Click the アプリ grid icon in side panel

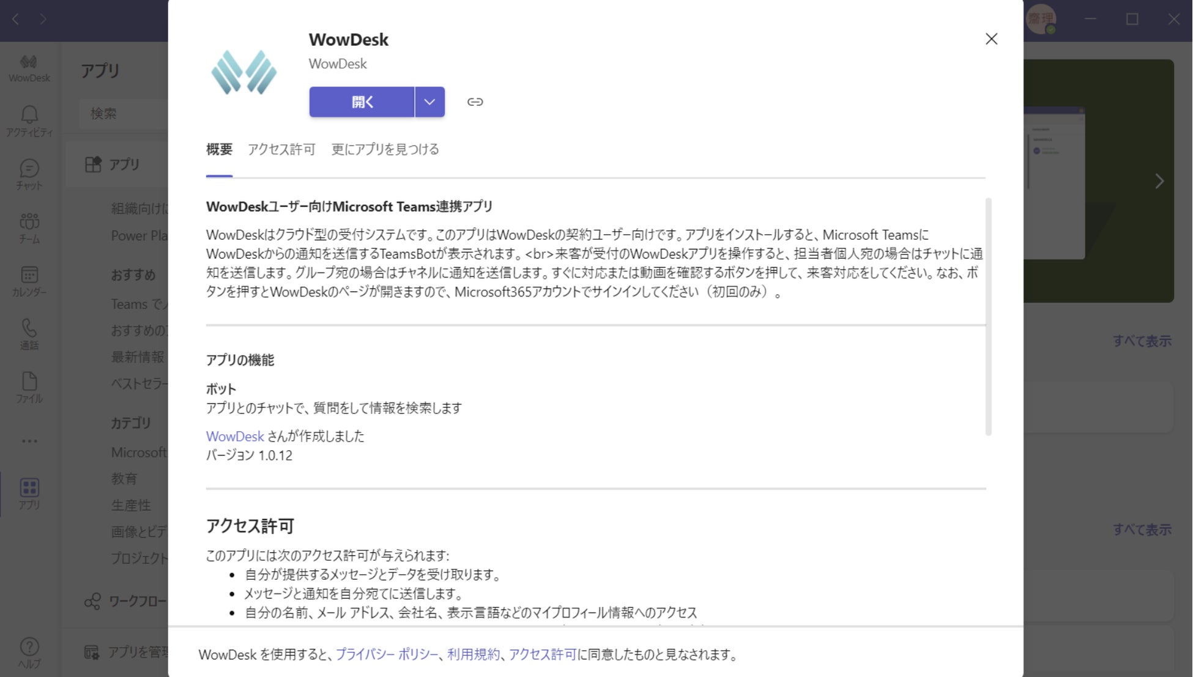(x=93, y=165)
